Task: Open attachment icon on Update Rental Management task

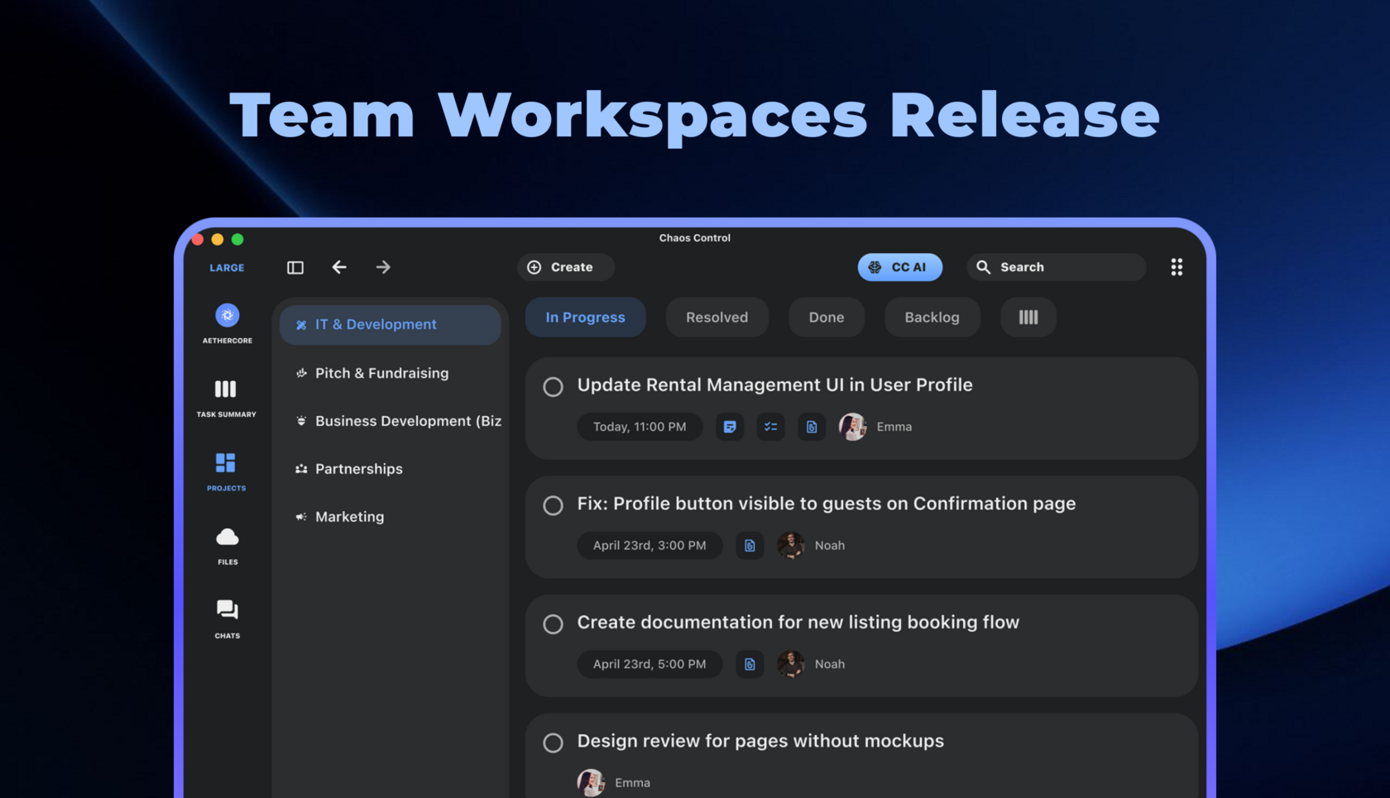Action: pyautogui.click(x=812, y=427)
